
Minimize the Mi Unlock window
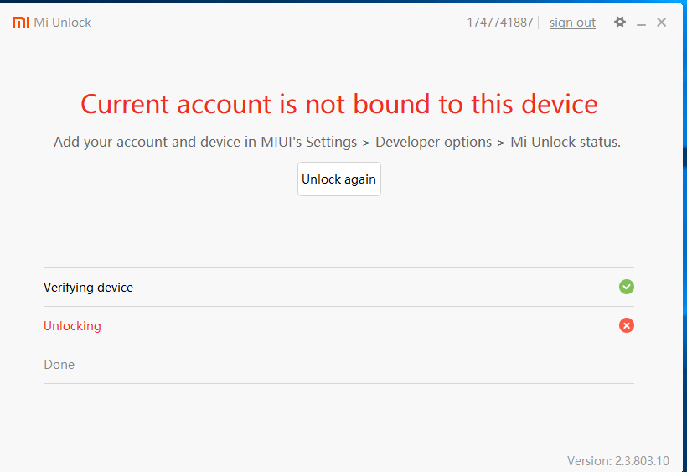point(642,23)
